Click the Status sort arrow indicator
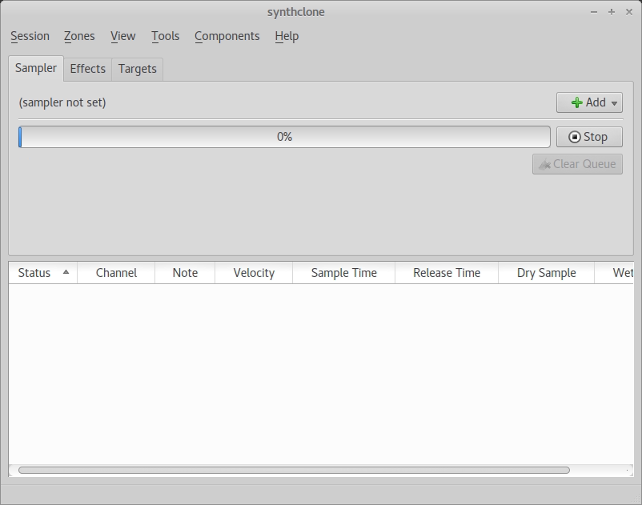The image size is (642, 505). pos(66,272)
